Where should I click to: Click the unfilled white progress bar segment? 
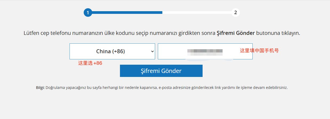[197, 13]
